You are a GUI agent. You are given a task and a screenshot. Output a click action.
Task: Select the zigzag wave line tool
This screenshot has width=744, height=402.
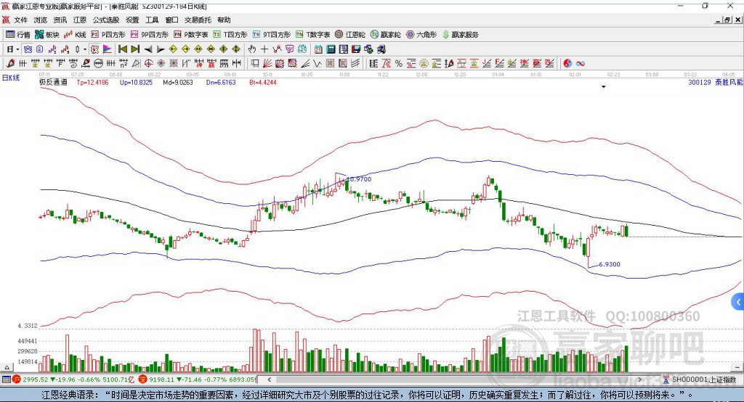(318, 64)
